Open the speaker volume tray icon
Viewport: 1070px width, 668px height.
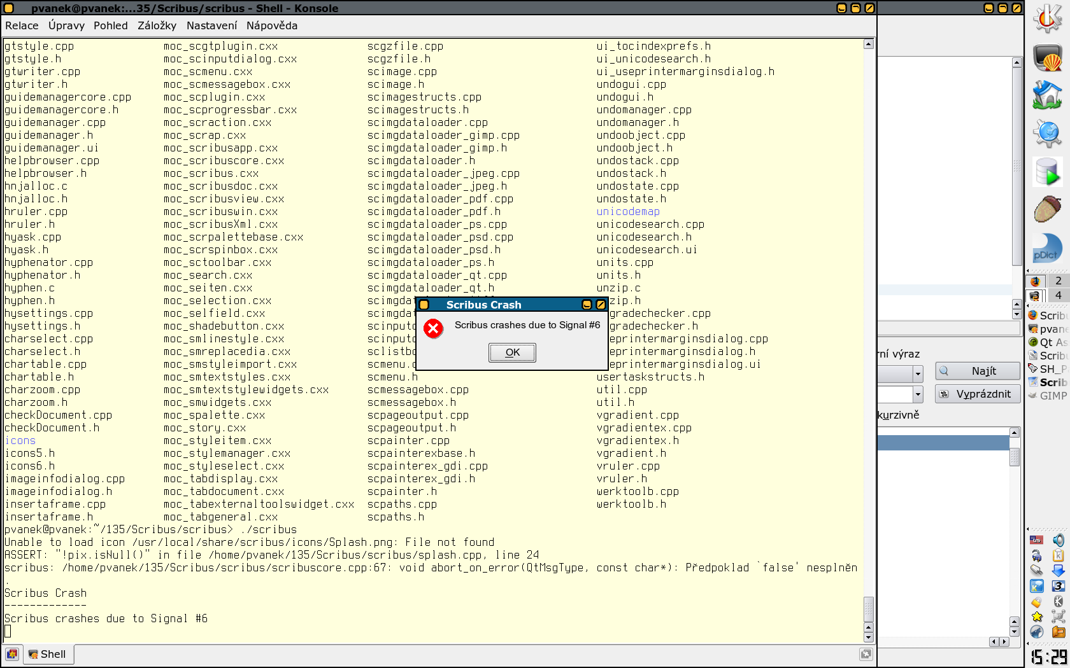pos(1058,540)
